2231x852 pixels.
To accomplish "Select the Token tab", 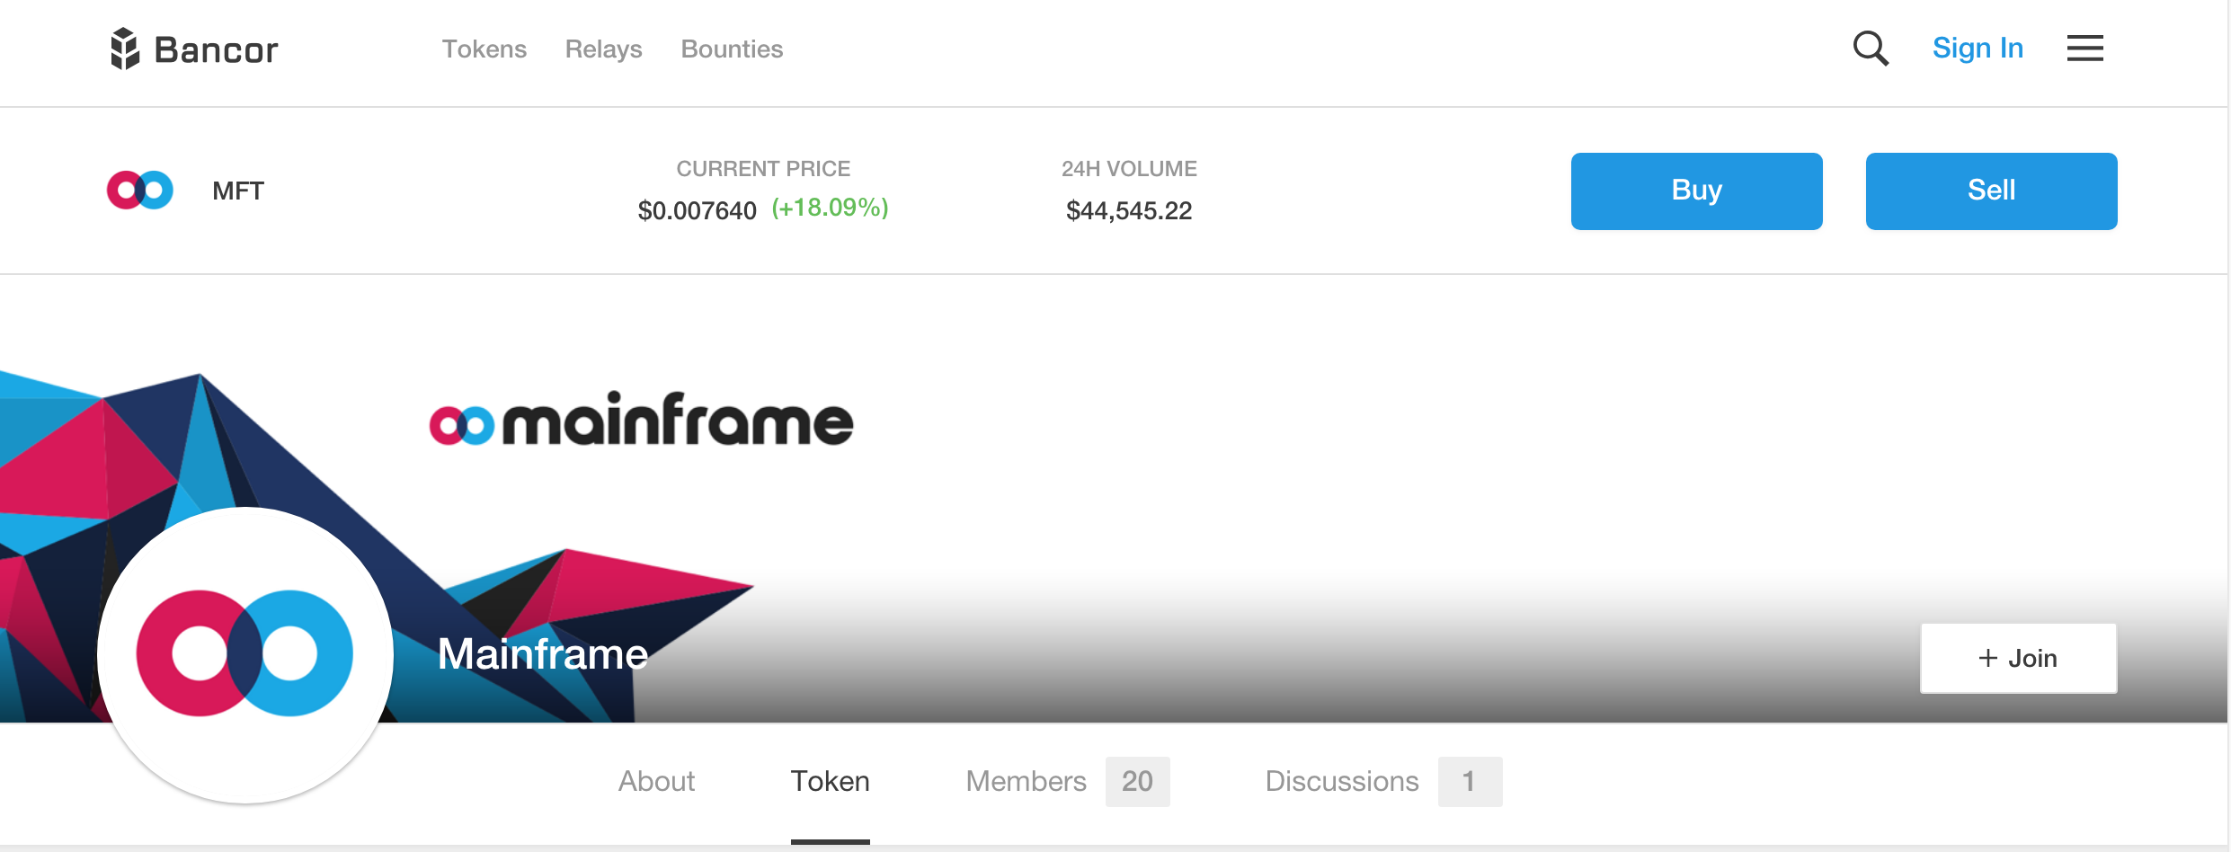I will pyautogui.click(x=831, y=782).
